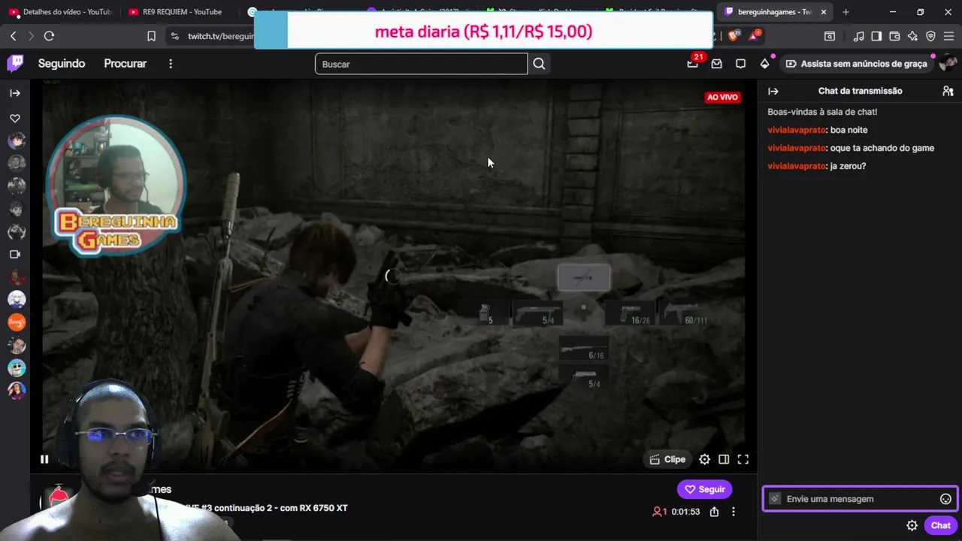The height and width of the screenshot is (541, 962).
Task: Open a new browser tab
Action: (x=846, y=12)
